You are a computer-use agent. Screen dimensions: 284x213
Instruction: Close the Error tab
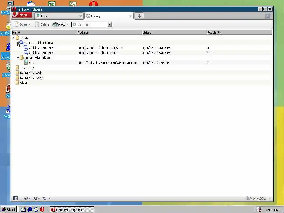coord(80,16)
